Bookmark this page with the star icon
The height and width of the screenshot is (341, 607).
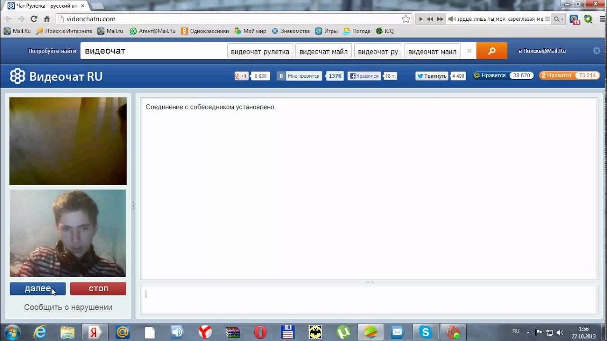click(x=406, y=19)
